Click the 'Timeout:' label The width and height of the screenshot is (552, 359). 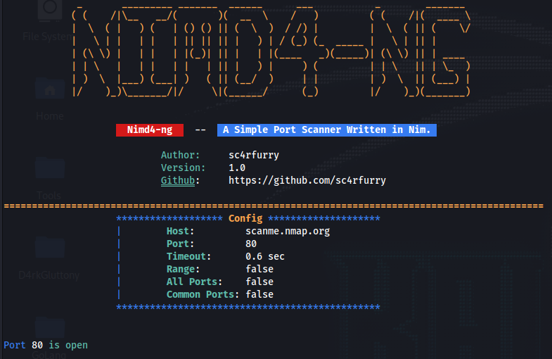[x=188, y=256]
